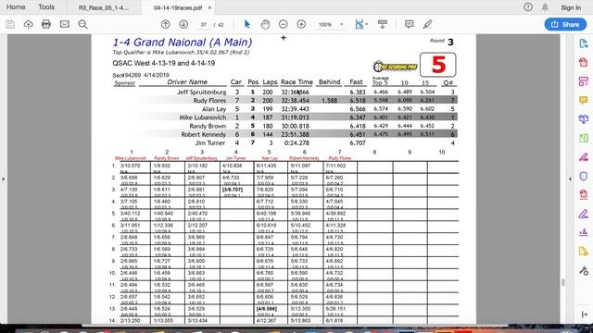The height and width of the screenshot is (333, 593).
Task: Click 'QSAC West 4-13-19 and 4-14-19' text
Action: coord(164,64)
